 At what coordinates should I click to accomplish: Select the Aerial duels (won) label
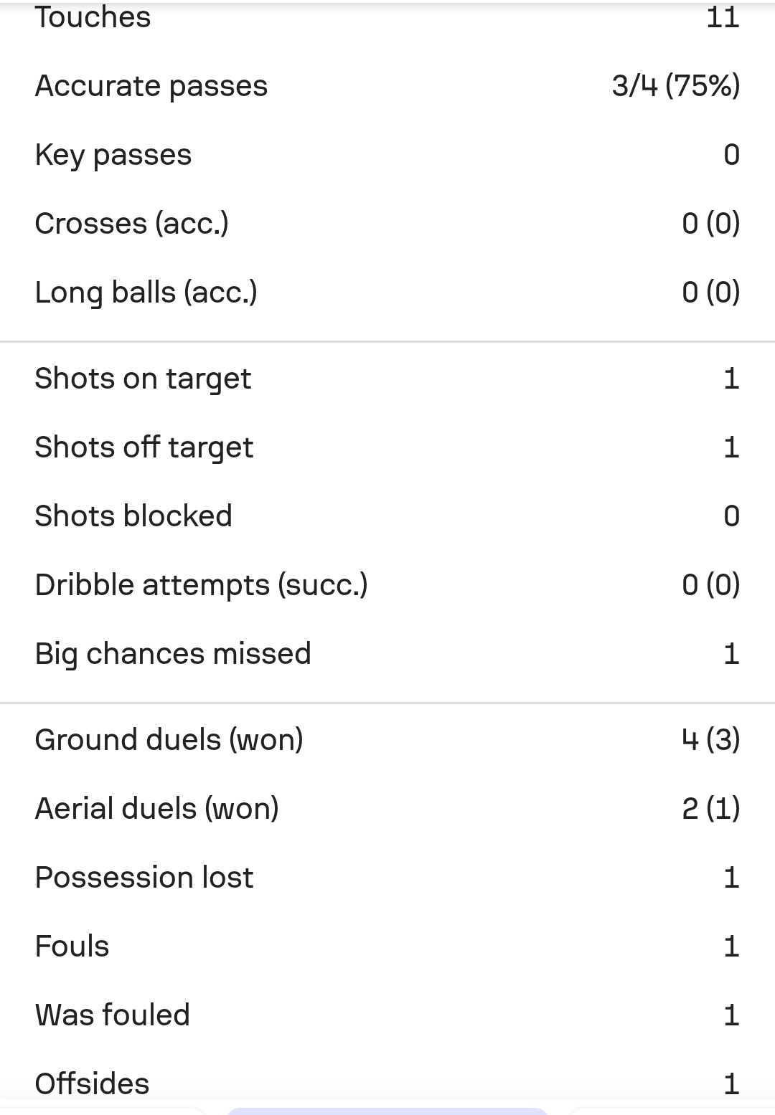click(x=157, y=809)
